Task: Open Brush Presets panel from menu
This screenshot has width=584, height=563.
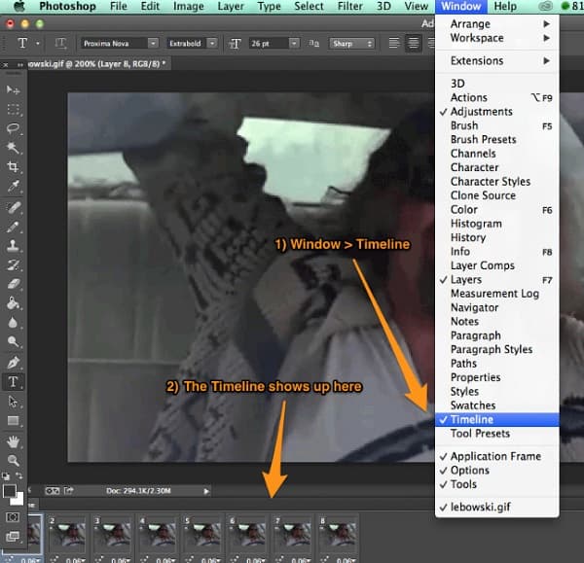Action: [x=496, y=140]
